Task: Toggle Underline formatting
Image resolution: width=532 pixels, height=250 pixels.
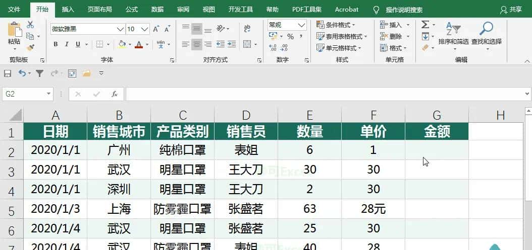Action: 78,44
